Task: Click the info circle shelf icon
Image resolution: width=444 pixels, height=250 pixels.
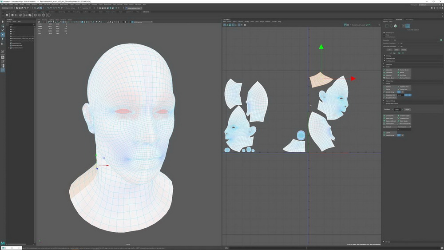Action: pyautogui.click(x=49, y=15)
